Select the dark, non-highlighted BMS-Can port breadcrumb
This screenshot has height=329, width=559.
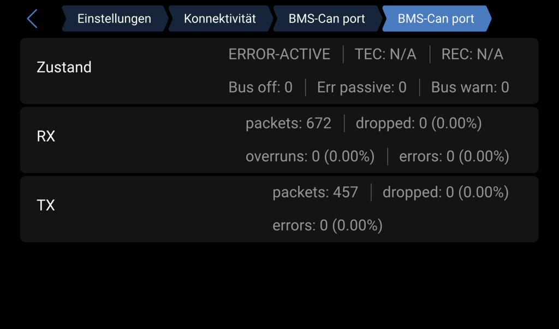[x=326, y=19]
